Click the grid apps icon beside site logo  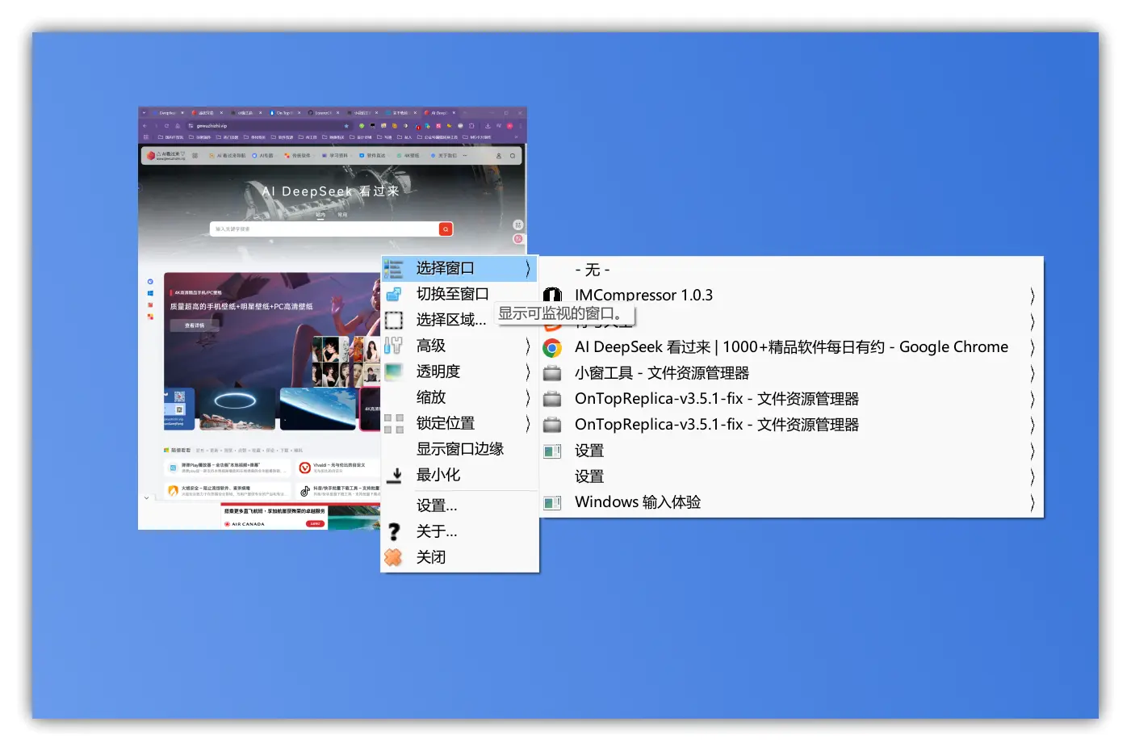195,156
